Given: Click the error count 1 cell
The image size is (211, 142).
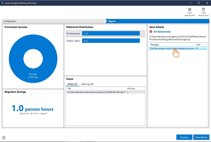Looking at the screenshot, I should coord(127,92).
